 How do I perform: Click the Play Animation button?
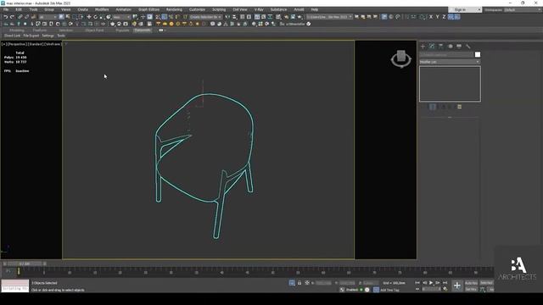tap(431, 283)
